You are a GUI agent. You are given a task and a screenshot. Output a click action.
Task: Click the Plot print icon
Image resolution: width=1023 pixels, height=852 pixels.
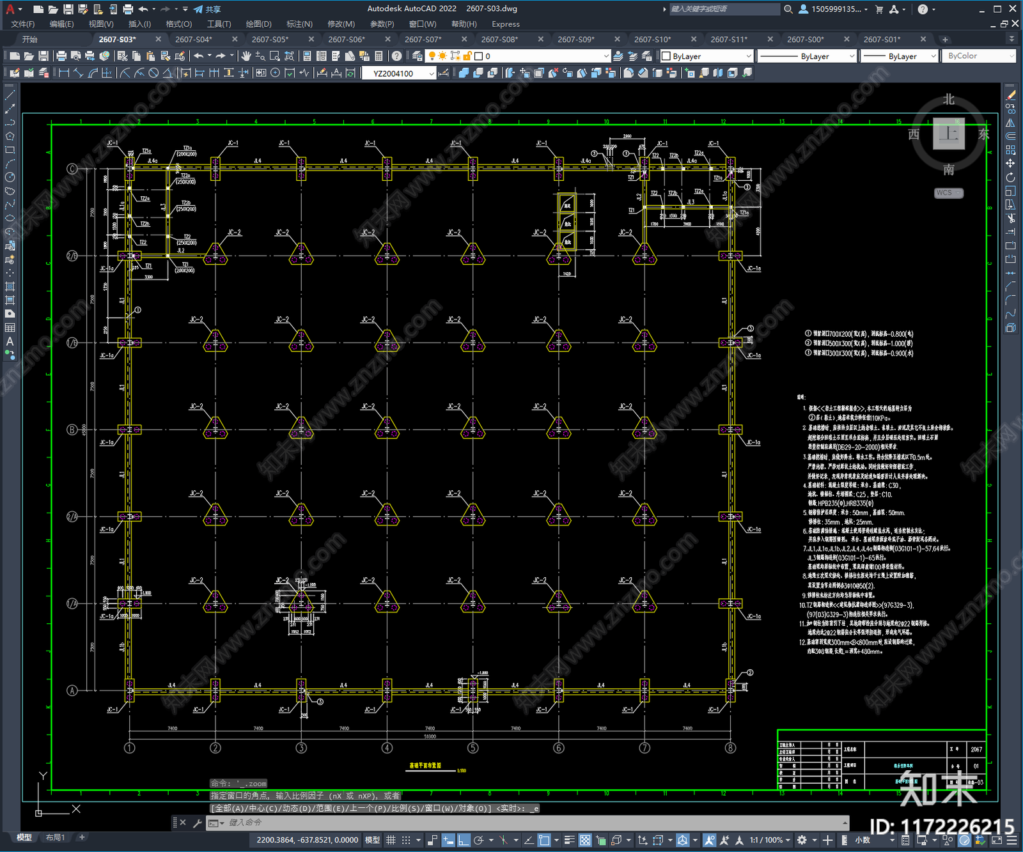tap(61, 56)
